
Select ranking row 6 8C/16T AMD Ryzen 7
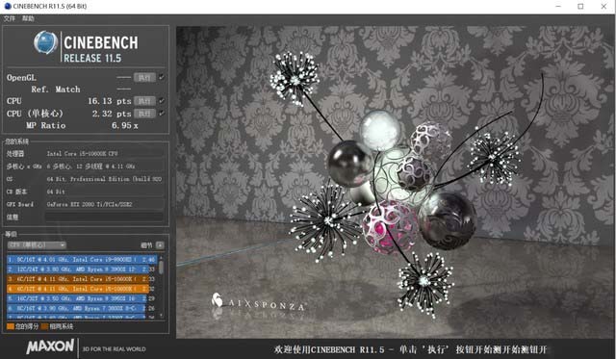point(82,308)
